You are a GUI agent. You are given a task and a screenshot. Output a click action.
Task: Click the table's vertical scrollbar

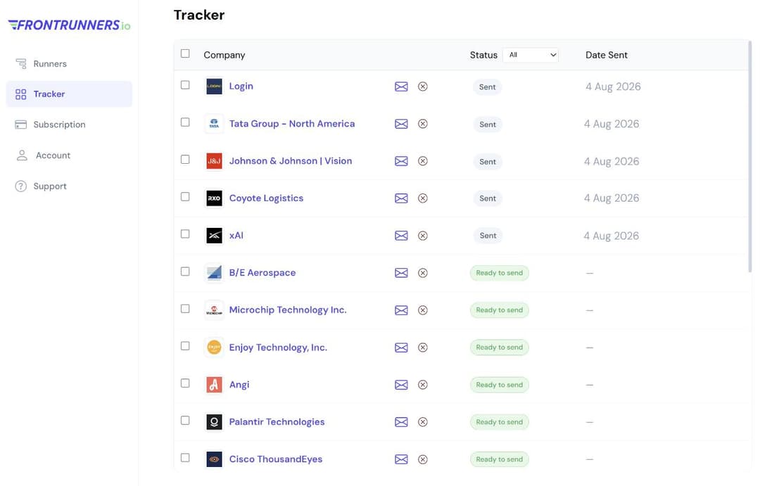click(x=750, y=157)
